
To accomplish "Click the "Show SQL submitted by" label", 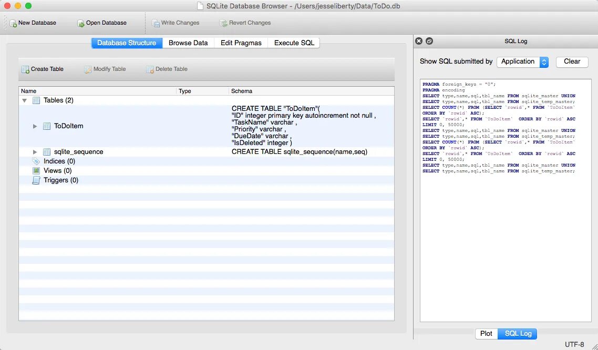I will 456,61.
